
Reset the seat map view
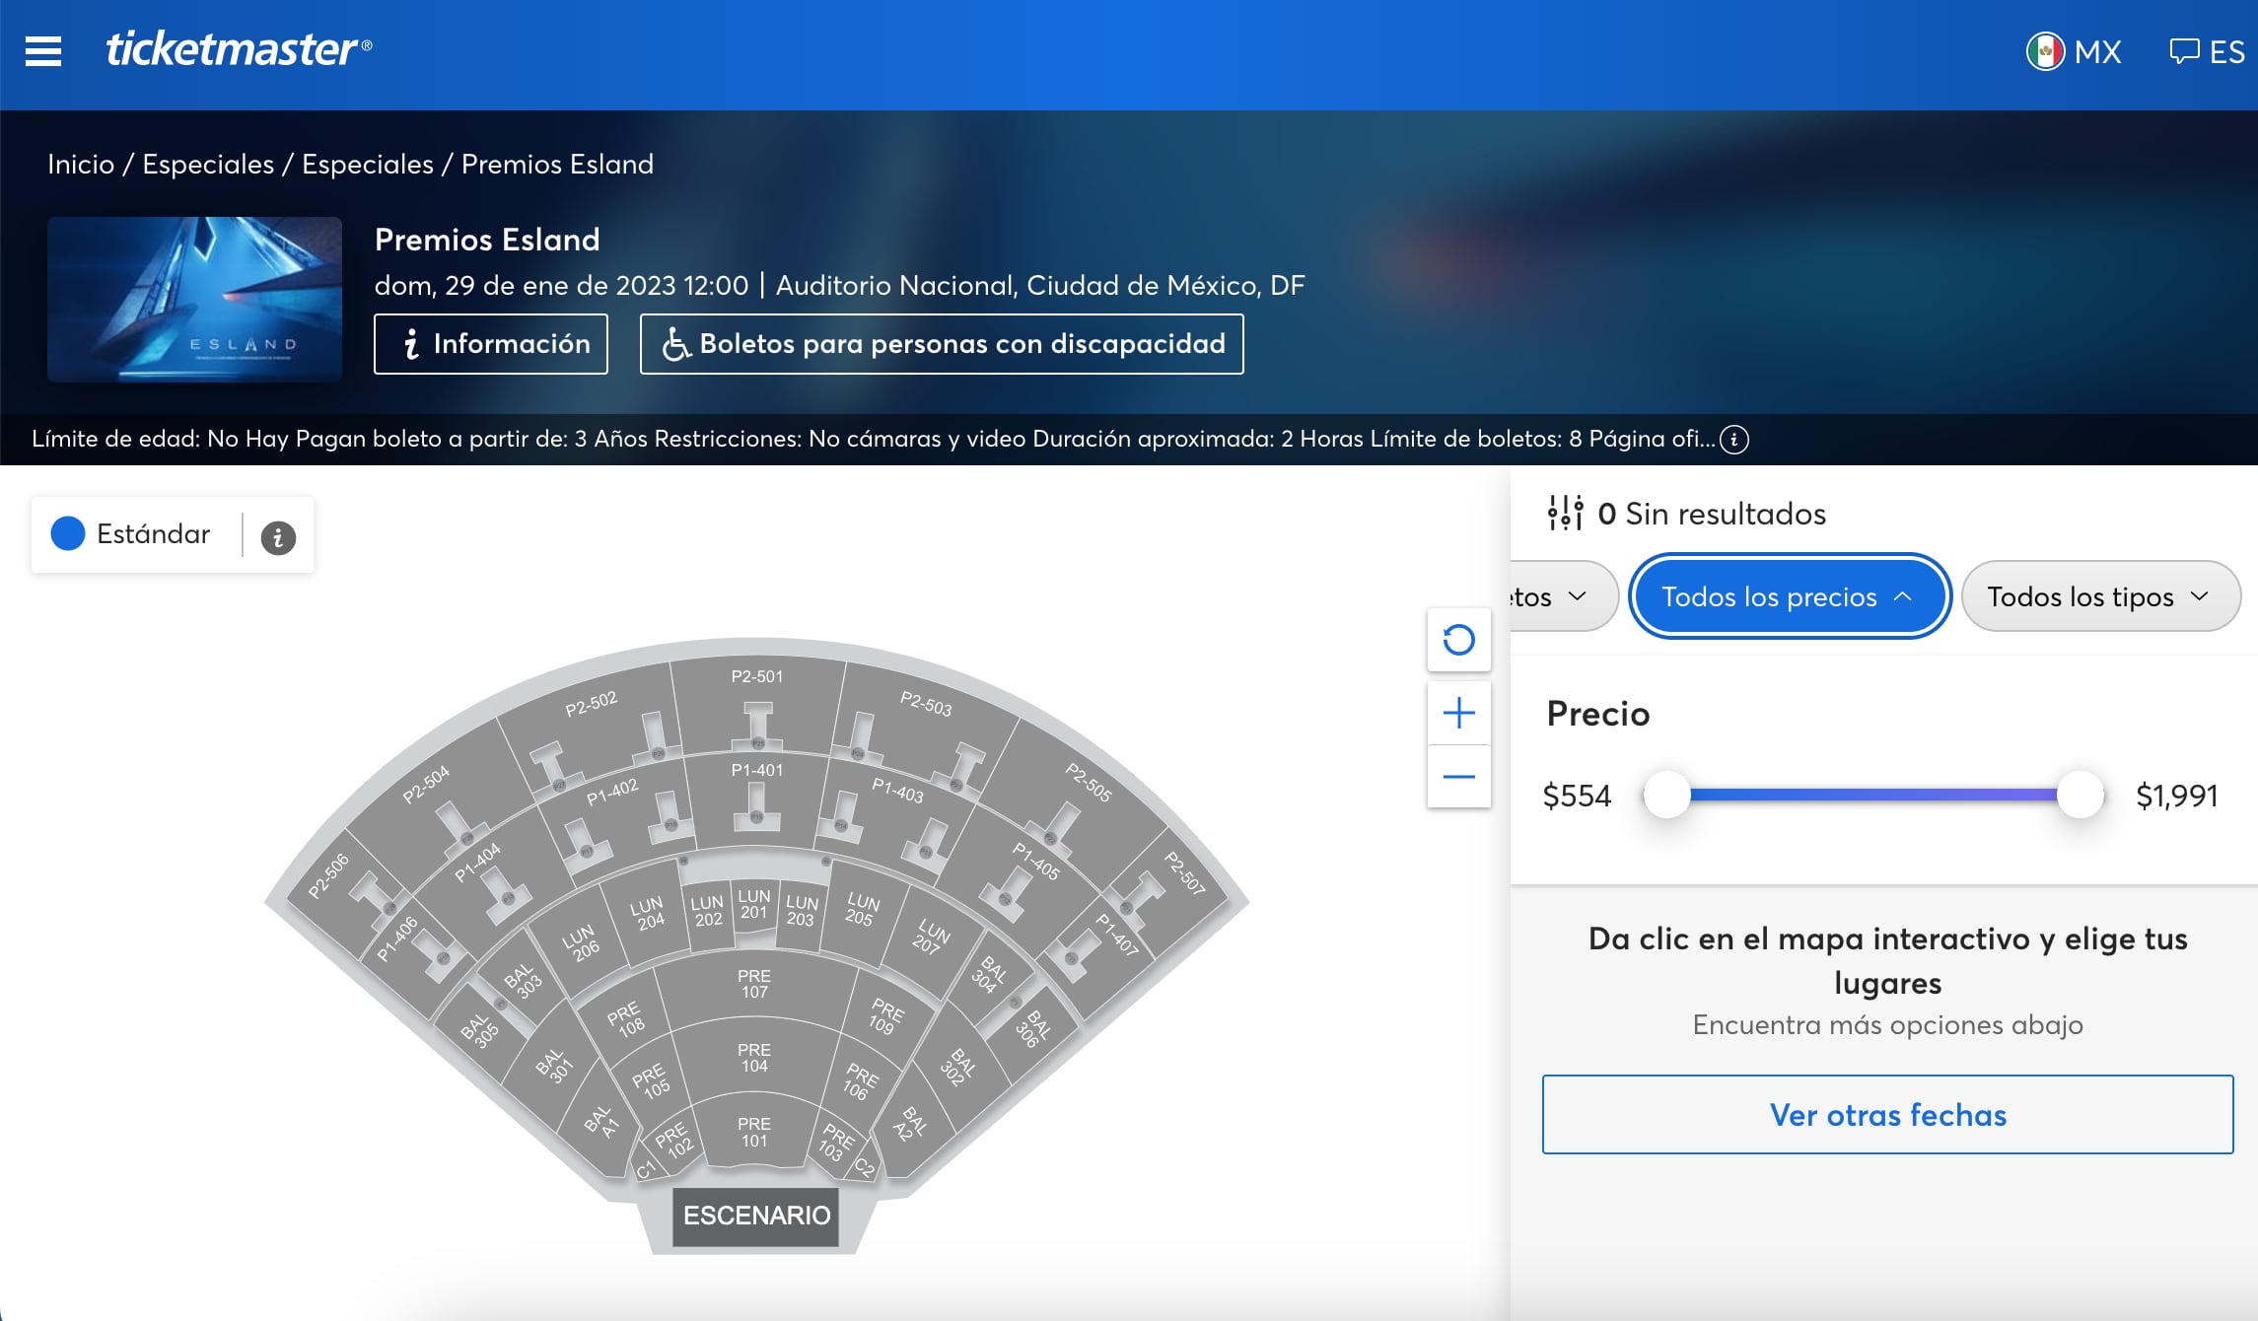pyautogui.click(x=1458, y=640)
